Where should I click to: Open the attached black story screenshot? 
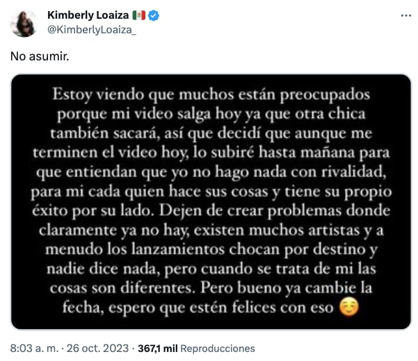[x=211, y=201]
